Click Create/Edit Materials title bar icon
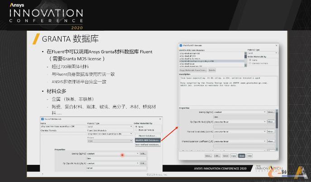Screen dimensions: 311x182 coord(42,119)
